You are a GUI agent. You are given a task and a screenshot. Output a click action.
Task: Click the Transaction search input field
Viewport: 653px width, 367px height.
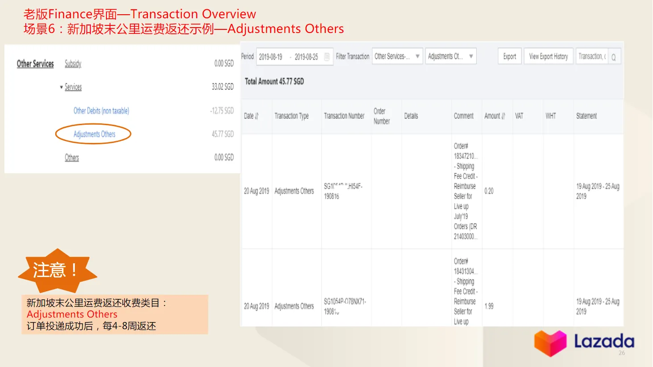(592, 57)
